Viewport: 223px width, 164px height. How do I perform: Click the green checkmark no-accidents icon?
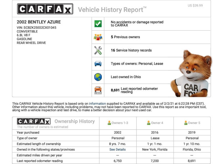click(x=98, y=24)
